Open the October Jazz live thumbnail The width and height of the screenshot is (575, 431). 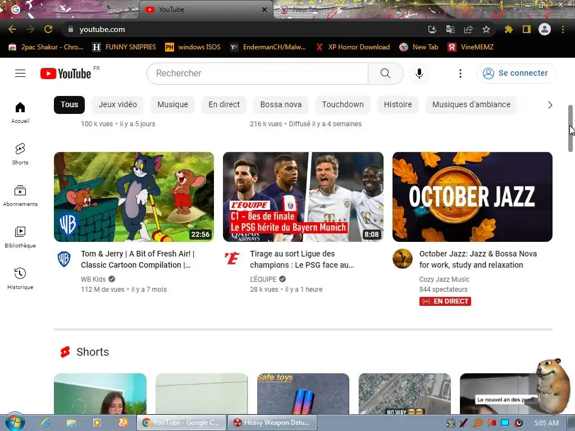[x=472, y=197]
